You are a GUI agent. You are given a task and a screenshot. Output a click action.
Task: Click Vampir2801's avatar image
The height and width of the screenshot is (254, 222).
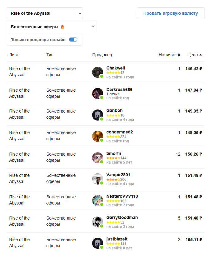coord(98,179)
